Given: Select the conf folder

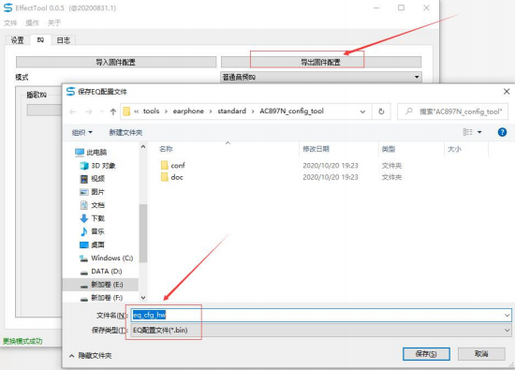Looking at the screenshot, I should point(173,165).
